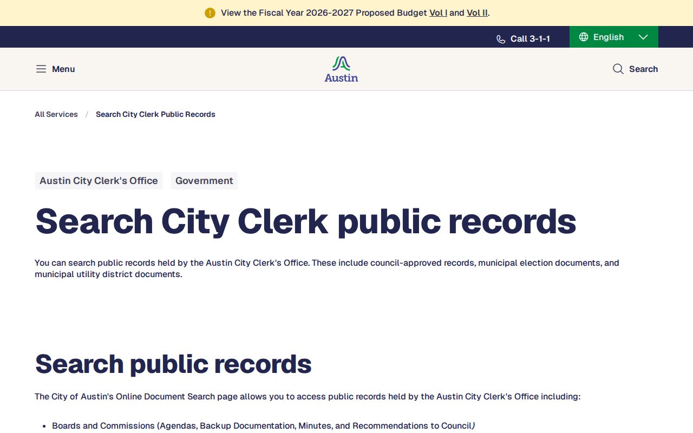Click the 'Search public records' subheading
Screen dimensions: 693x433
pos(173,364)
